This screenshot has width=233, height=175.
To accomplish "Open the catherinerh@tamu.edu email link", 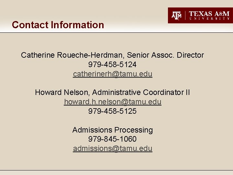I will [x=113, y=74].
